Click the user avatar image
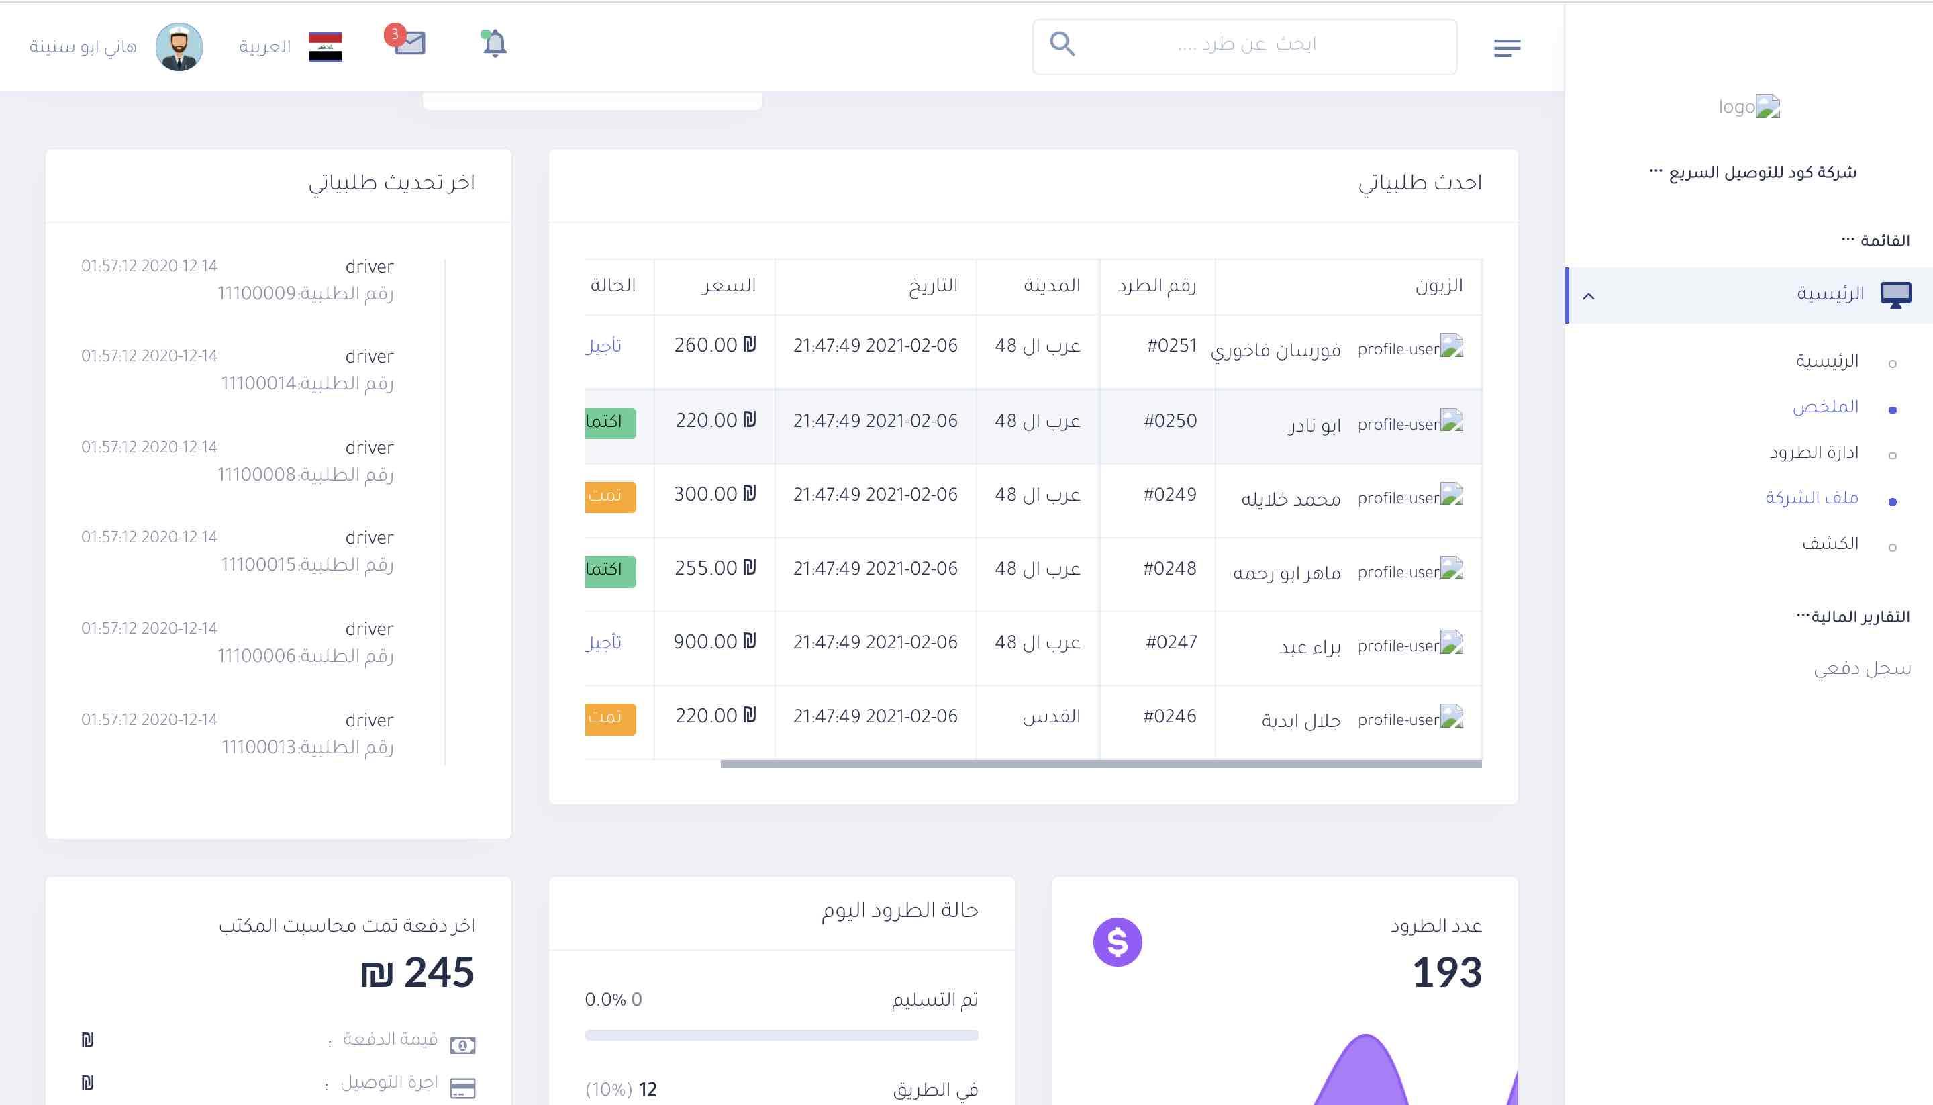Image resolution: width=1933 pixels, height=1105 pixels. [179, 47]
